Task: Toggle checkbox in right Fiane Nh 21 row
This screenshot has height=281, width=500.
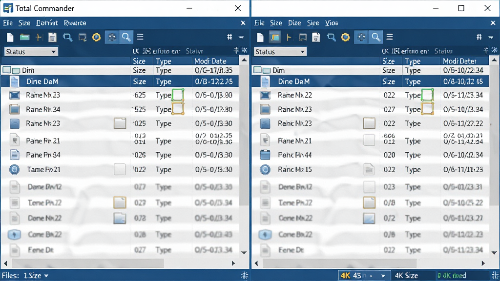Action: 369,140
